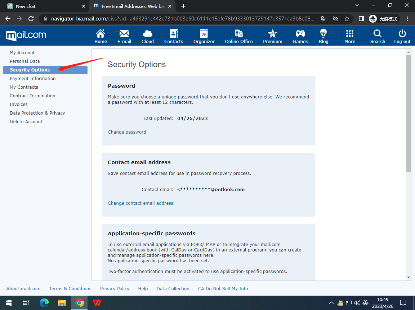The height and width of the screenshot is (310, 415).
Task: Open the Organizer calendar icon
Action: click(204, 34)
